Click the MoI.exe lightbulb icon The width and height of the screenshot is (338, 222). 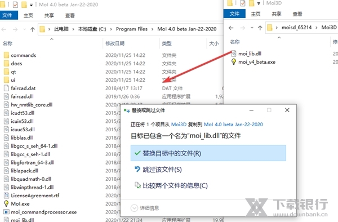tap(6, 203)
